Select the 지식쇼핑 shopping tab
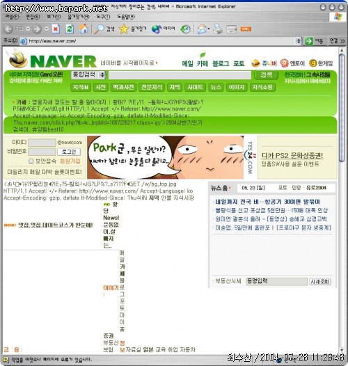Image resolution: width=348 pixels, height=366 pixels. [262, 87]
